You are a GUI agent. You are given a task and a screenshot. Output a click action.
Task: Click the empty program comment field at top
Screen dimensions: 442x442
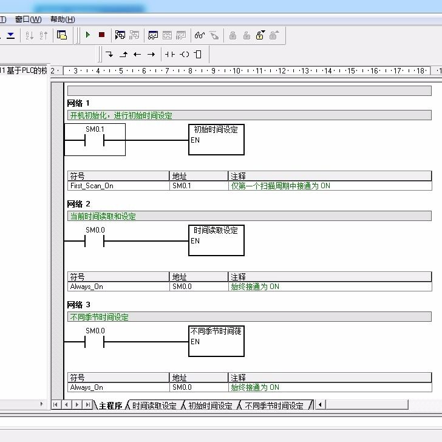pos(249,91)
